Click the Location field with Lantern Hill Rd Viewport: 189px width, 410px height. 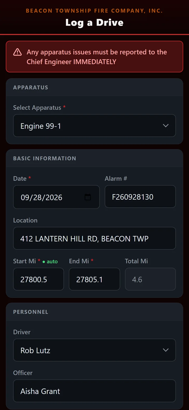94,238
